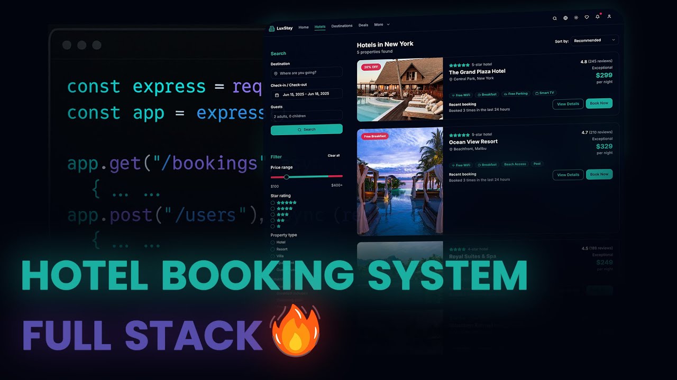Open the Destinations tab
677x380 pixels.
tap(342, 26)
